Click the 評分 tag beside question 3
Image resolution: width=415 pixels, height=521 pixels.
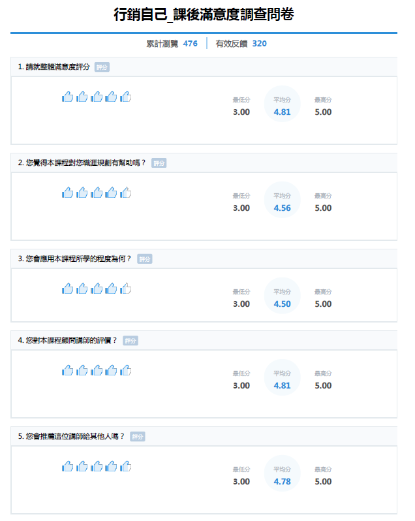tap(144, 259)
